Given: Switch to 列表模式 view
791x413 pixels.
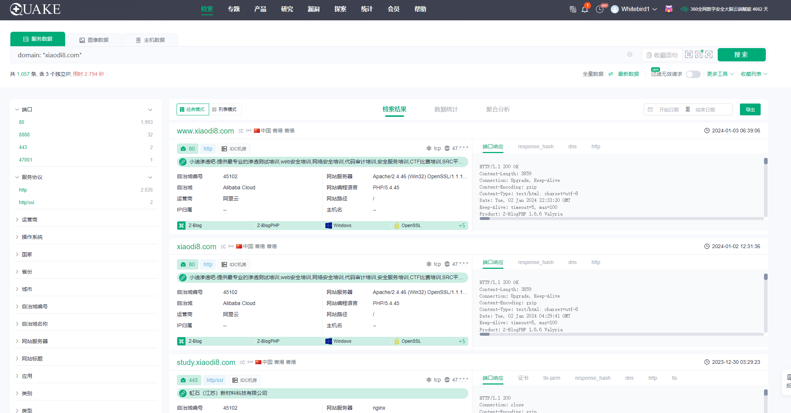Looking at the screenshot, I should point(225,109).
